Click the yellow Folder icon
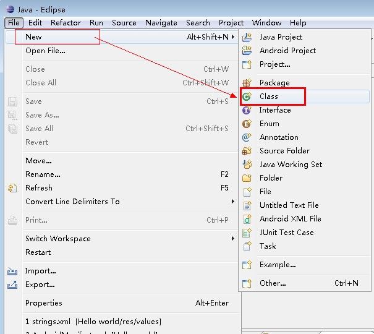 coord(247,178)
